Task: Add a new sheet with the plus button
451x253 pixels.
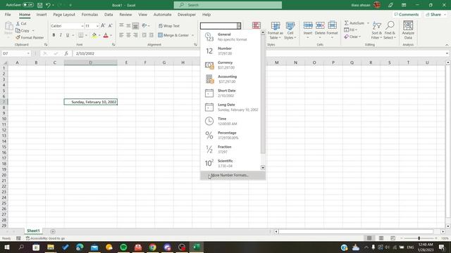Action: [53, 231]
